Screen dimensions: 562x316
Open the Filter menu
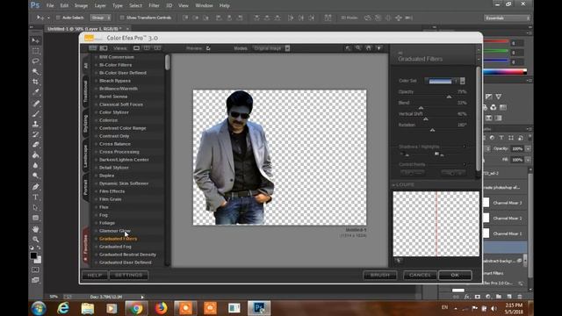click(155, 6)
